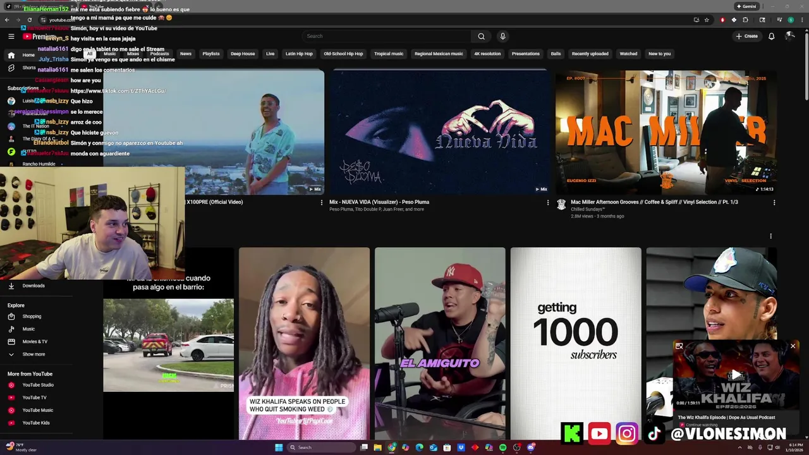Open the getting 1000 subscribers Short
The width and height of the screenshot is (809, 455).
(576, 343)
